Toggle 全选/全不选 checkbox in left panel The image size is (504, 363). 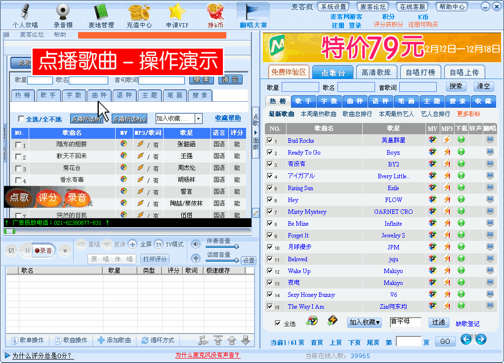tap(21, 119)
